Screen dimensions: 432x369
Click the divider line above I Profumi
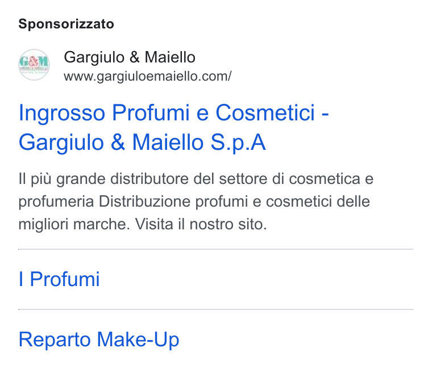click(216, 249)
